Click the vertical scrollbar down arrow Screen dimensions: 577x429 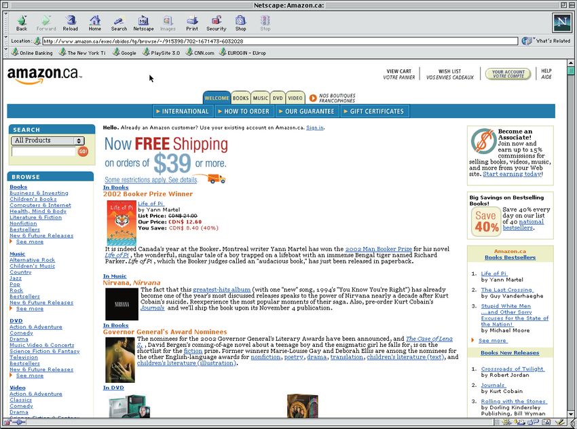coord(571,414)
